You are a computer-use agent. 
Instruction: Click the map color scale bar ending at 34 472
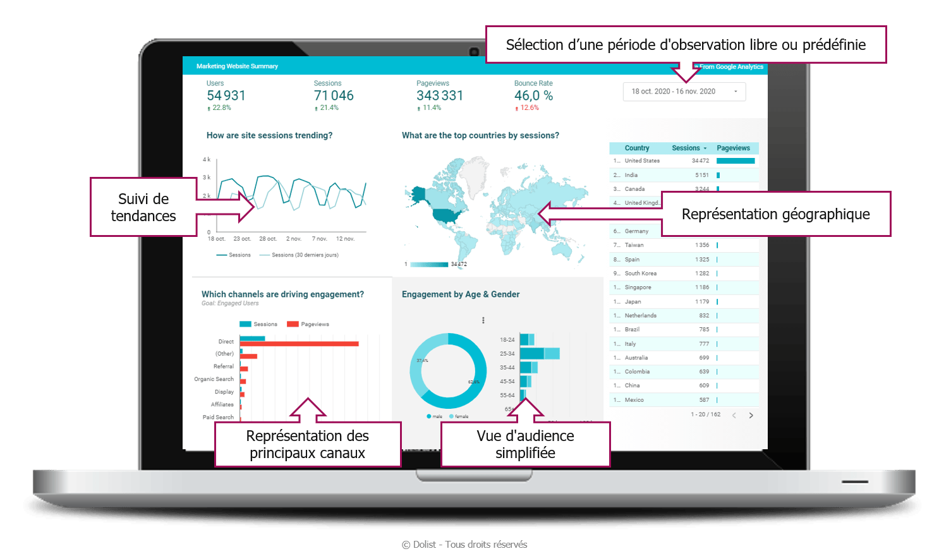429,264
